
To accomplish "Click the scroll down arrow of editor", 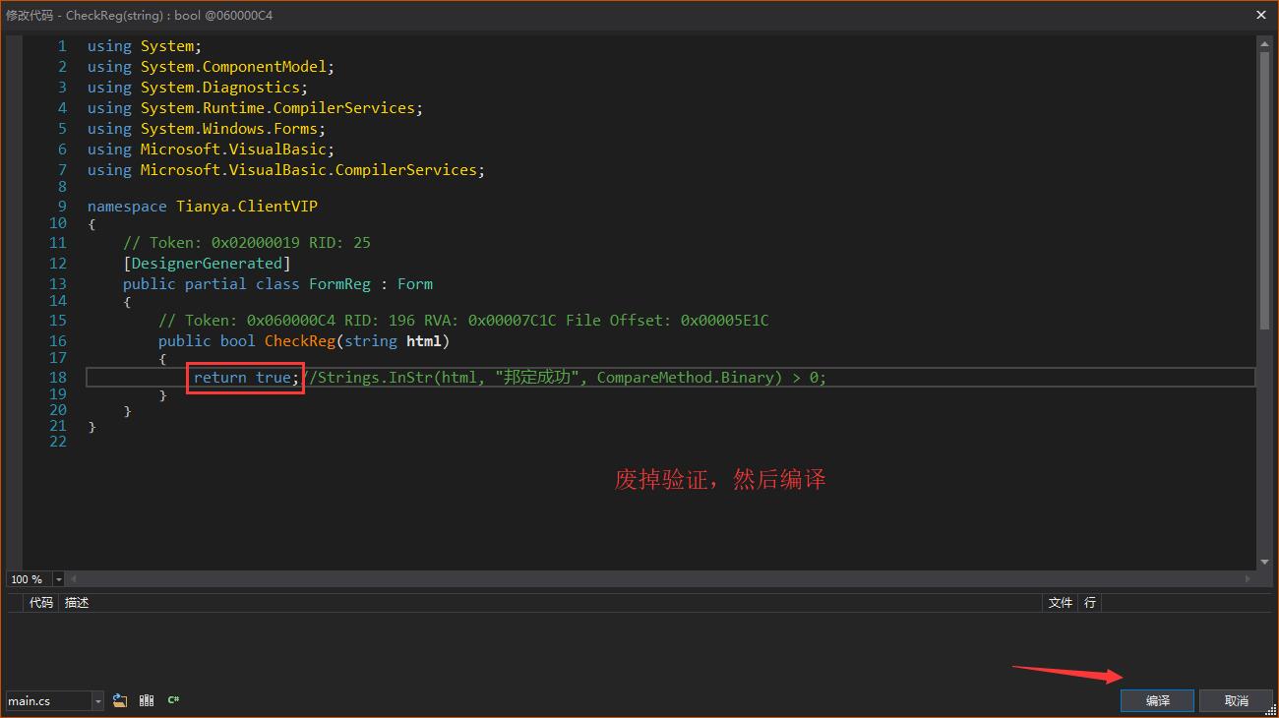I will [x=1264, y=563].
